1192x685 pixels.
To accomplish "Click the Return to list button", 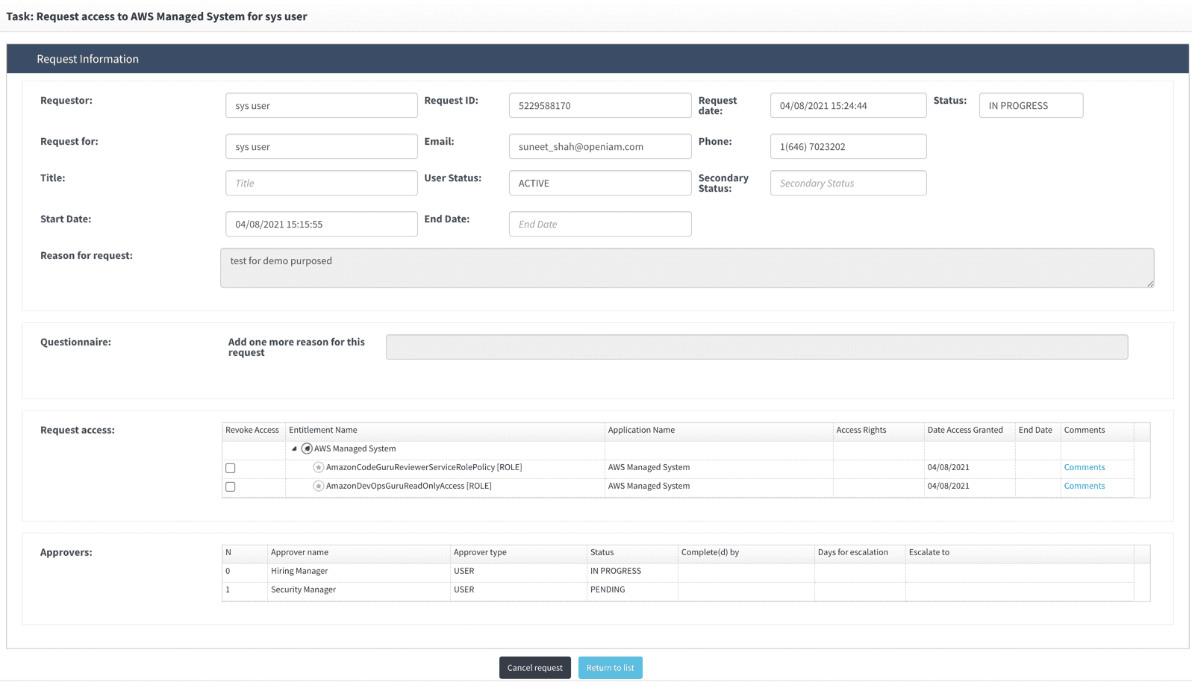I will (610, 668).
